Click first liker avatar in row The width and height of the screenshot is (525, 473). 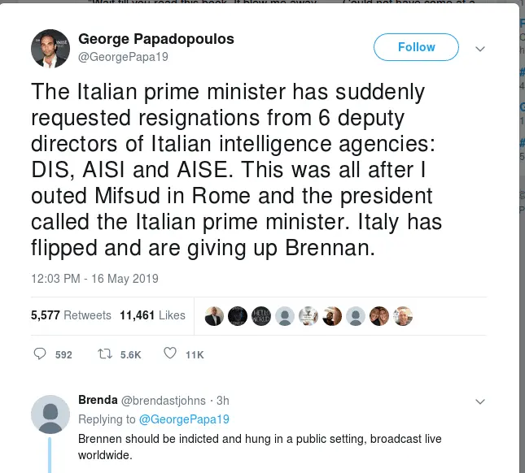(x=214, y=316)
